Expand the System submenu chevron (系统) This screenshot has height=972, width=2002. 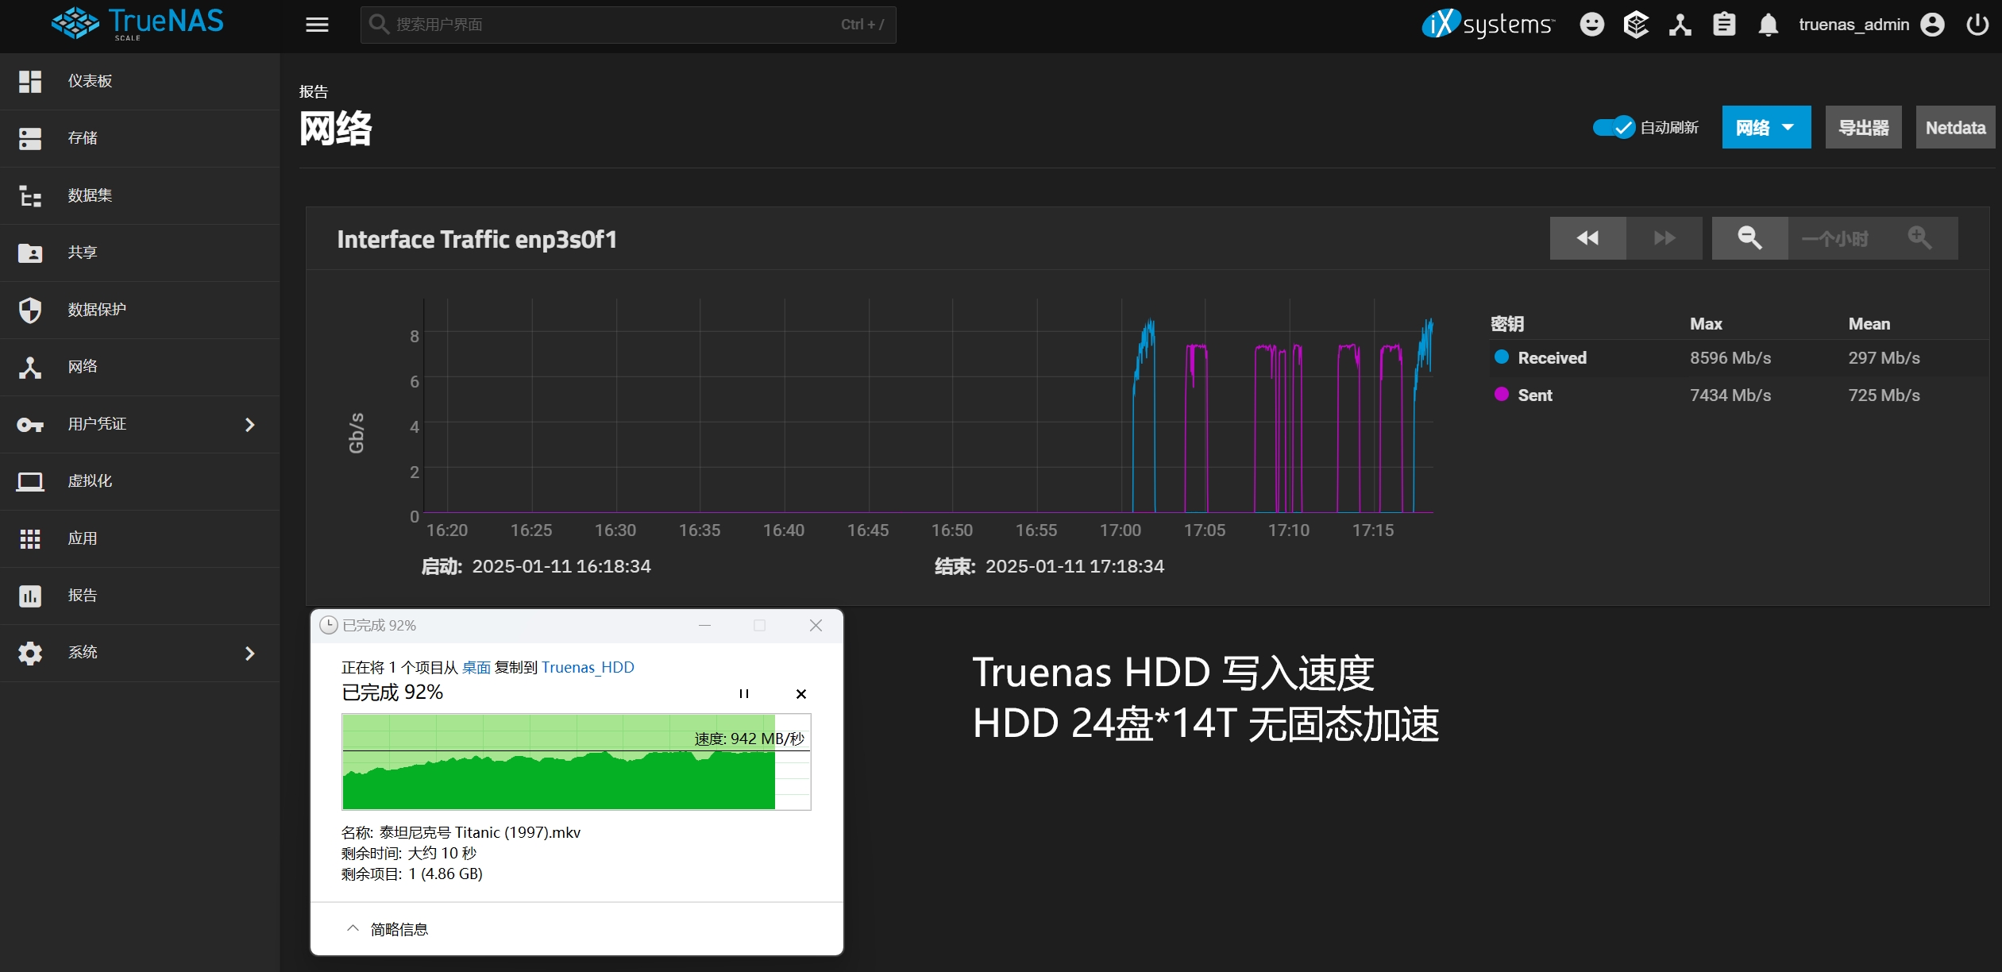pyautogui.click(x=249, y=653)
